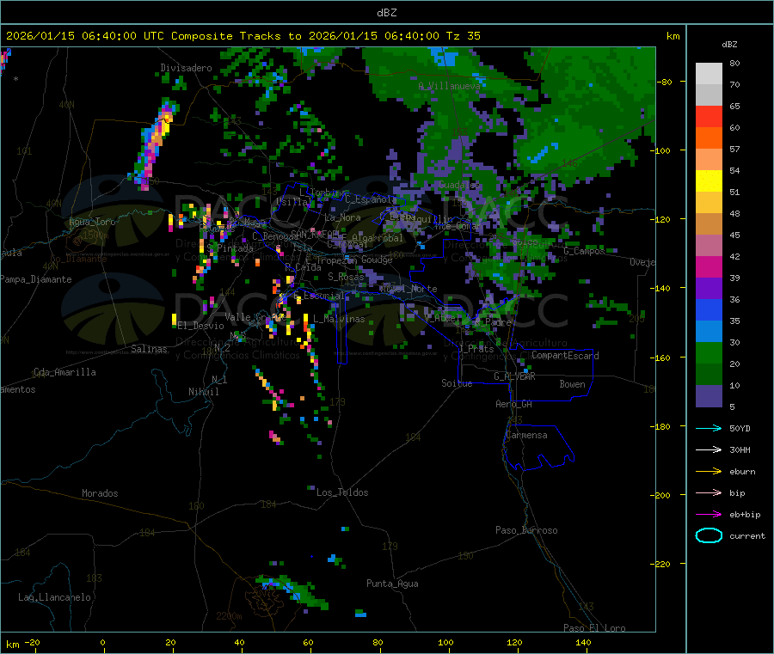The height and width of the screenshot is (654, 774).
Task: Click the 'A_Villanueva' map label
Action: (449, 86)
